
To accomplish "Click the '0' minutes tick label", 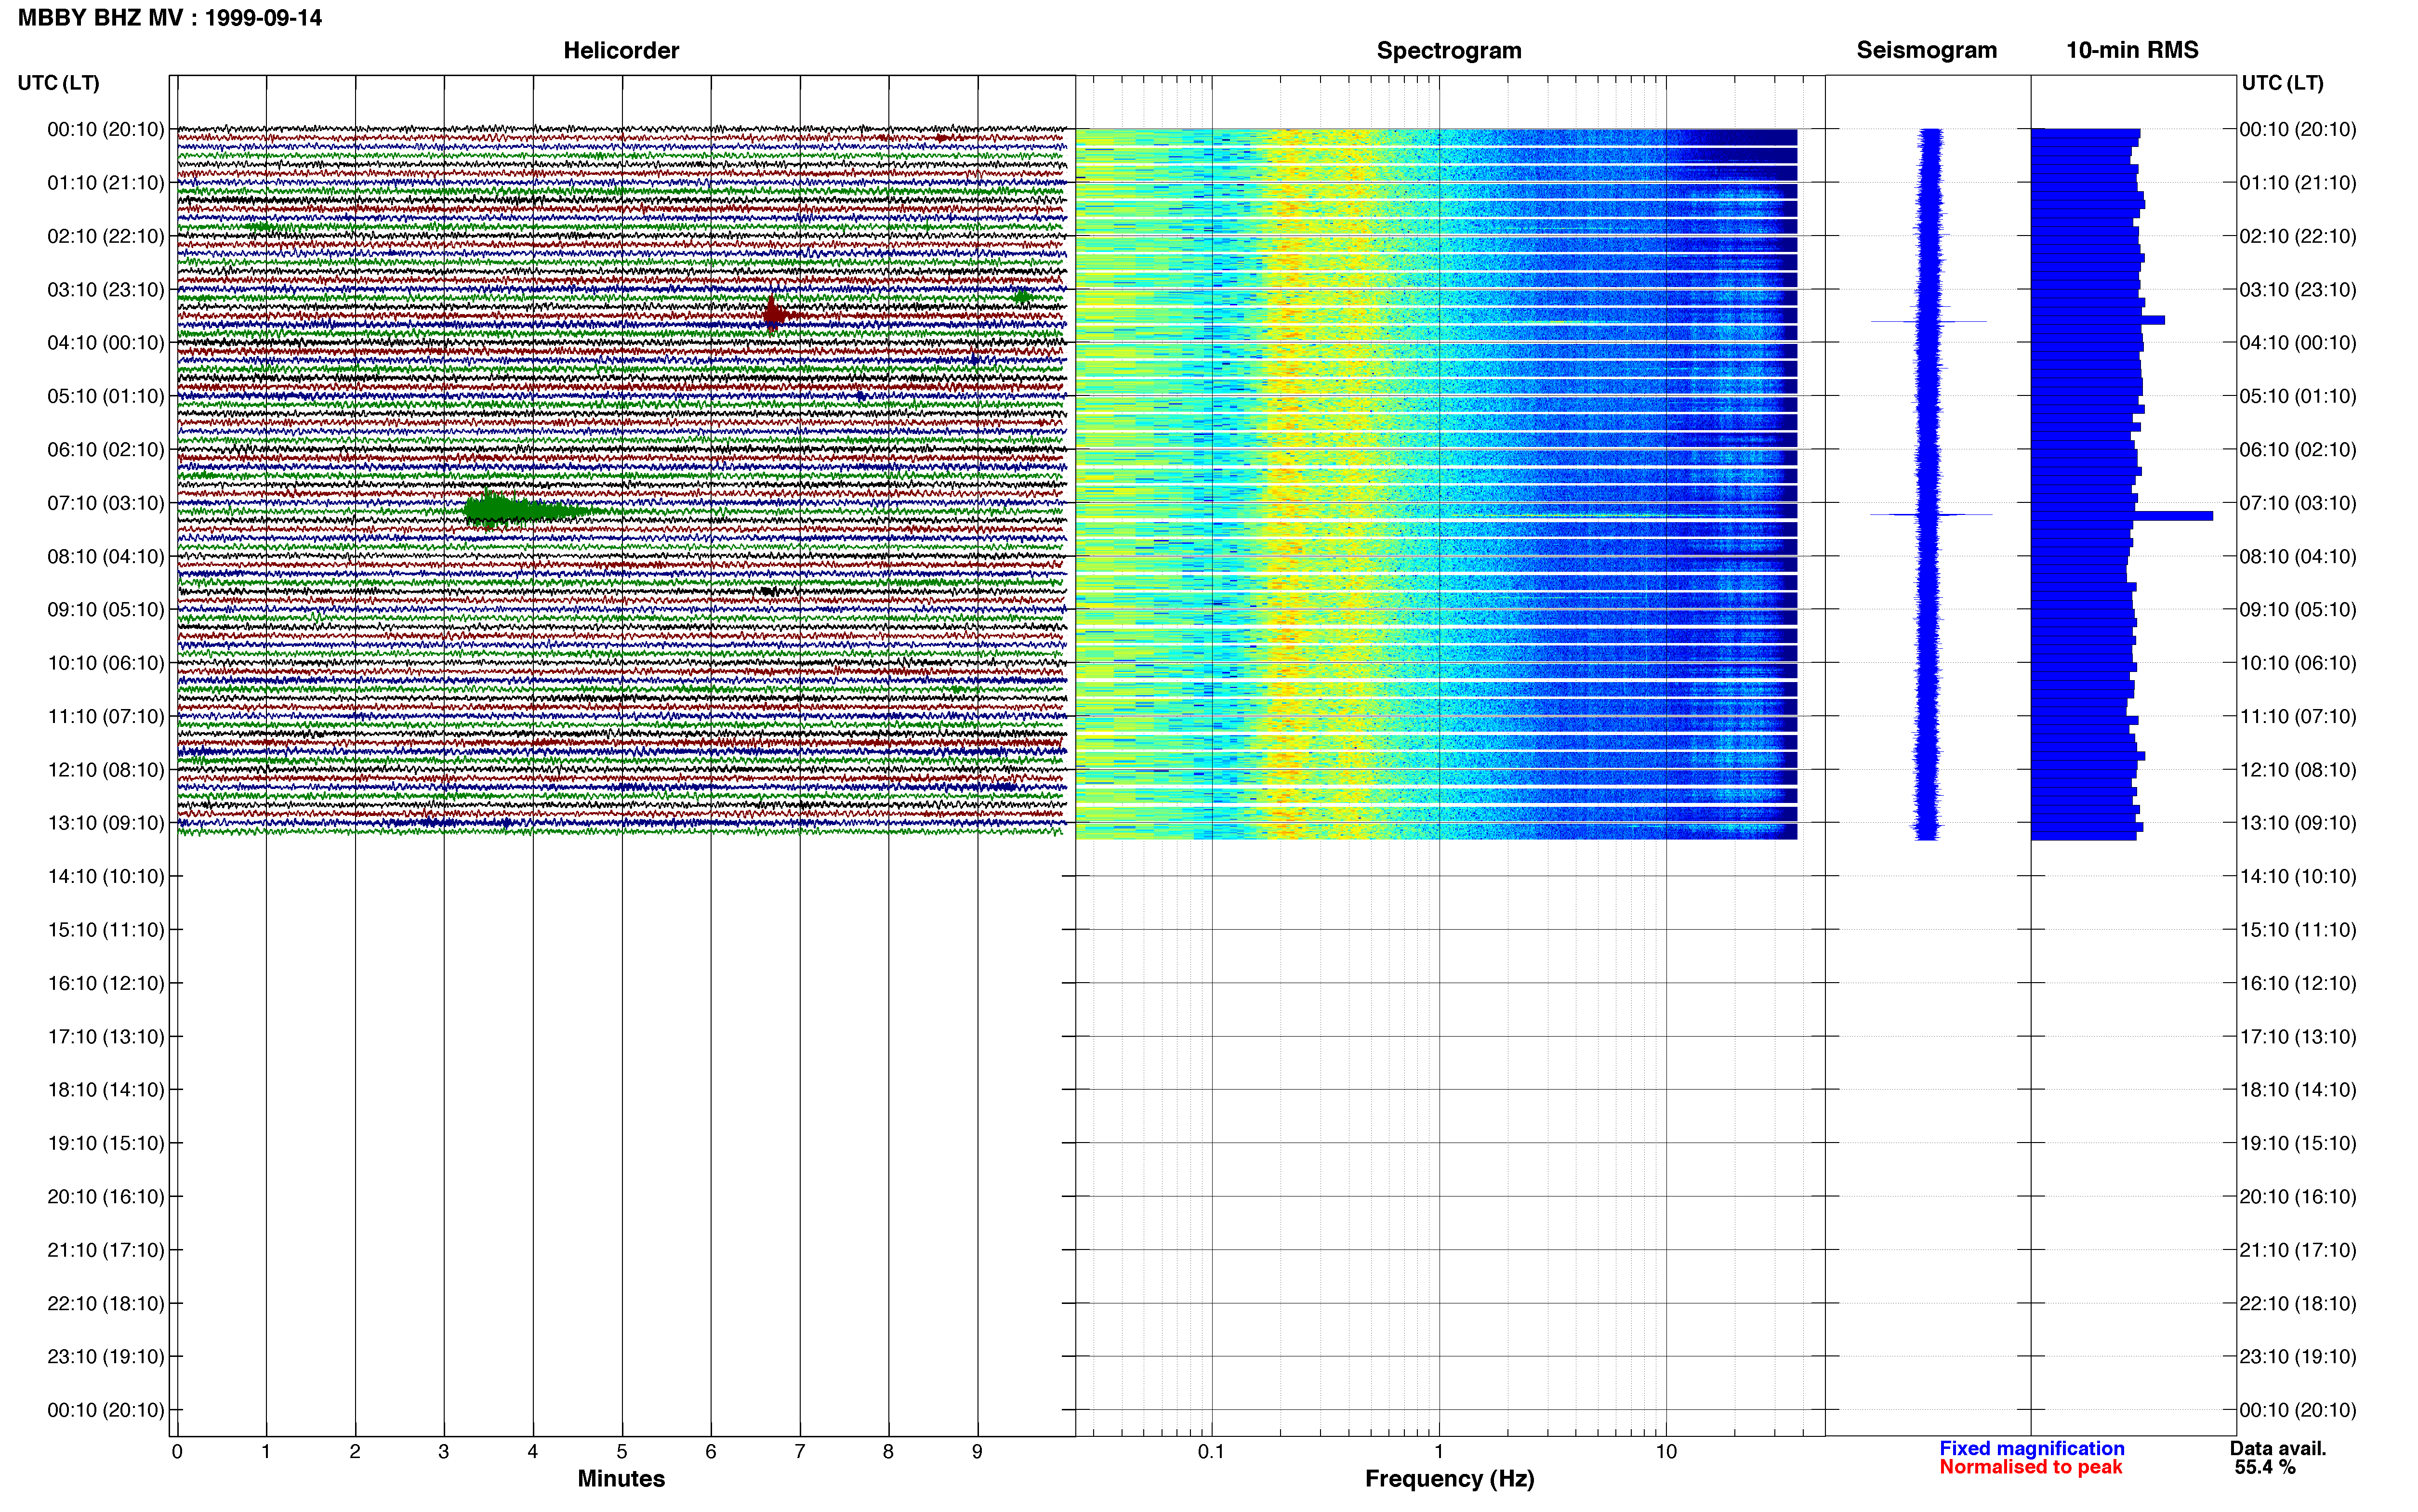I will point(177,1451).
